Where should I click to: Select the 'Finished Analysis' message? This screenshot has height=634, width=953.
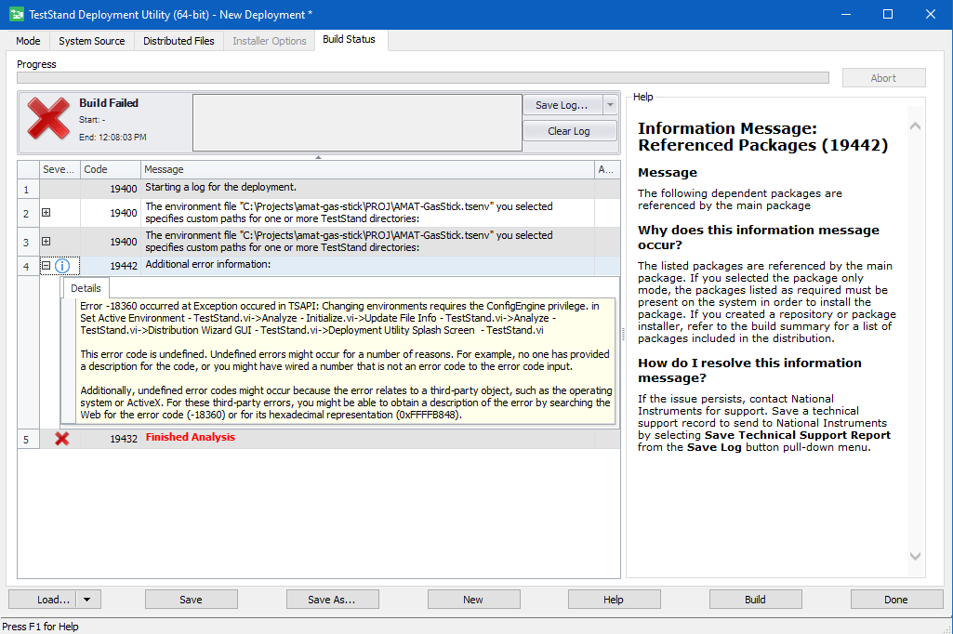(x=191, y=437)
